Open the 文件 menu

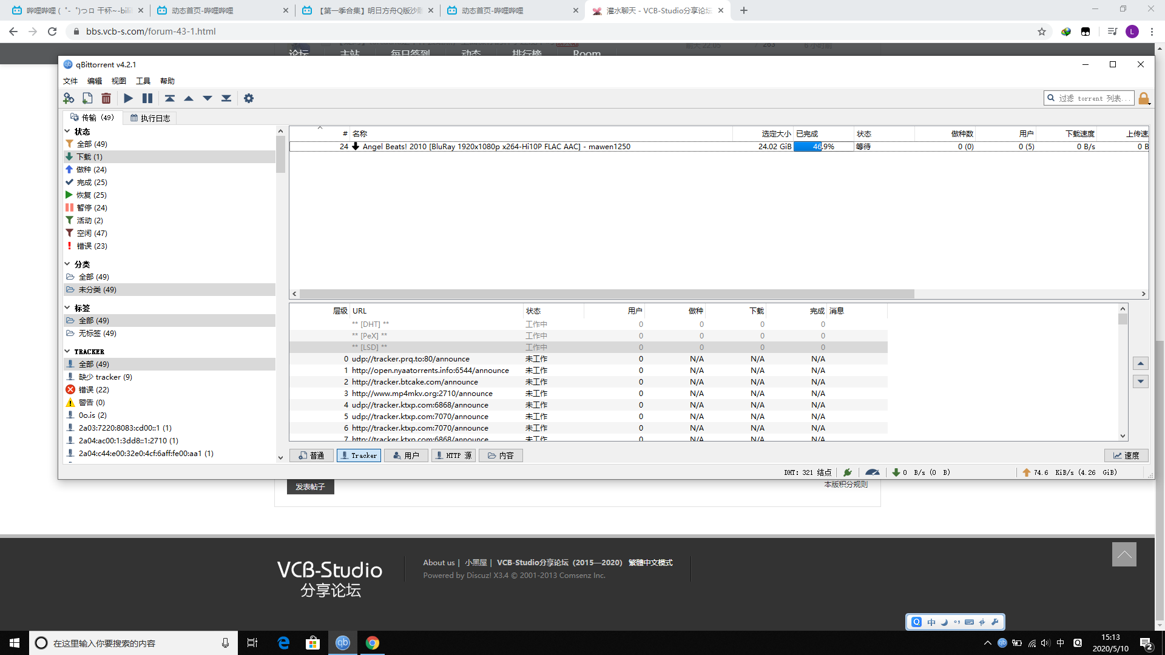(x=70, y=81)
